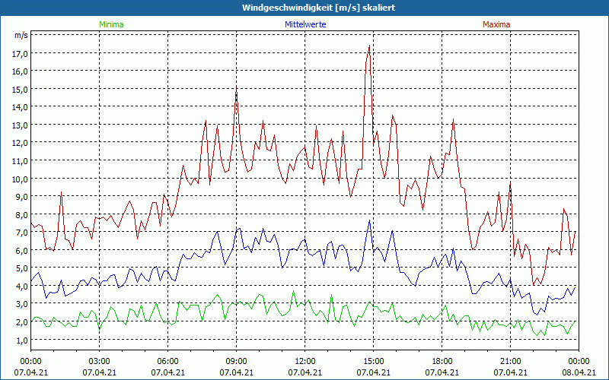The height and width of the screenshot is (380, 609).
Task: Click the 1,0 y-axis value
Action: (22, 340)
